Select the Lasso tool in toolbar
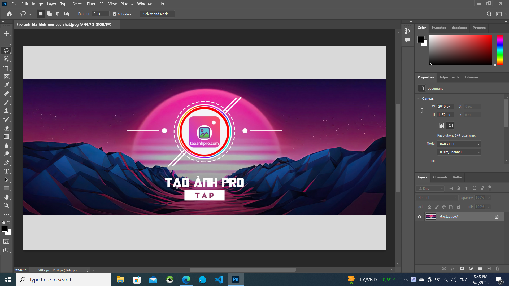This screenshot has height=286, width=509. tap(6, 51)
